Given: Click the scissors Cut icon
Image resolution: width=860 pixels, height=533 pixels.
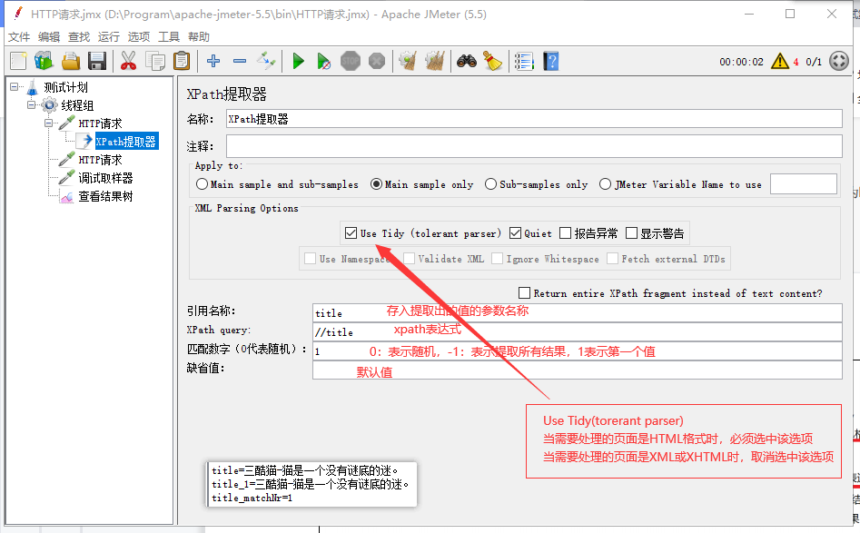Looking at the screenshot, I should [x=128, y=61].
